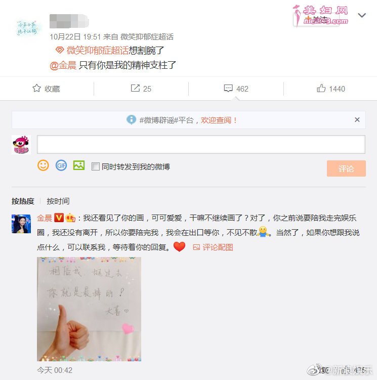
Task: Enable the 同时转发到我的微博 checkbox
Action: (96, 166)
